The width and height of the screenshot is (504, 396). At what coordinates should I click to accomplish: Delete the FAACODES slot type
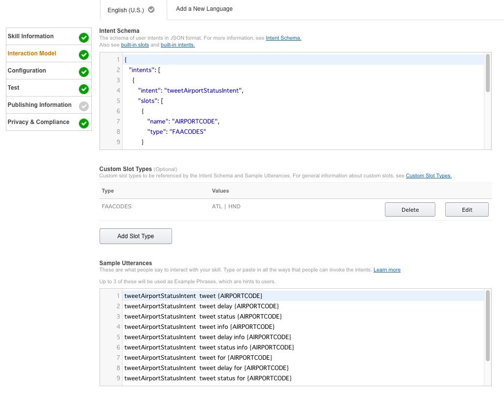pyautogui.click(x=410, y=210)
